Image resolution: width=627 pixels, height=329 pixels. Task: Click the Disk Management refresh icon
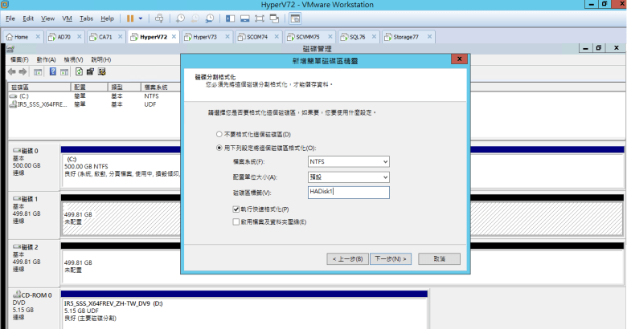[x=79, y=71]
